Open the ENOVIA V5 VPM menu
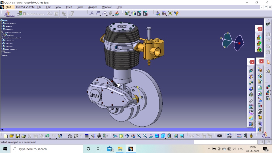Screen dimensions: 272x153 tap(25, 7)
